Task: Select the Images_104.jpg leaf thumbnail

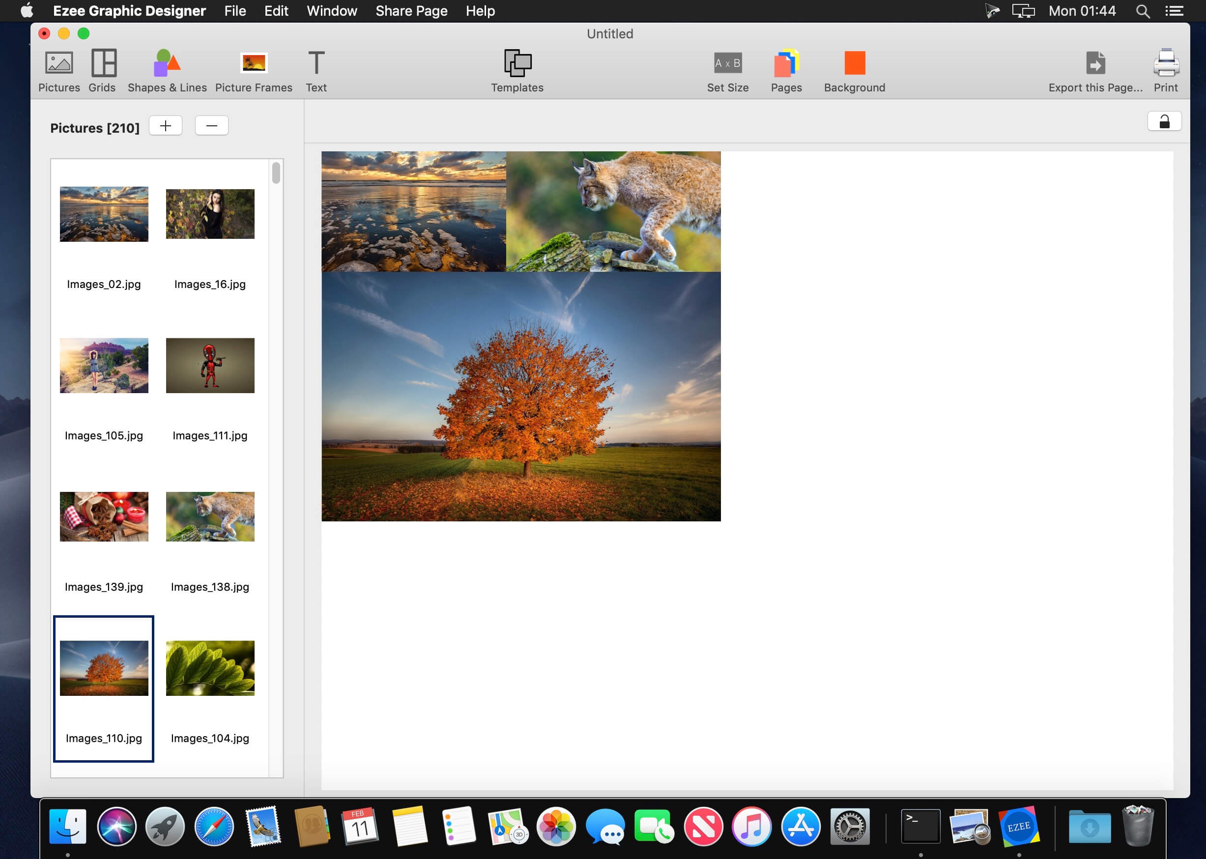Action: pos(210,668)
